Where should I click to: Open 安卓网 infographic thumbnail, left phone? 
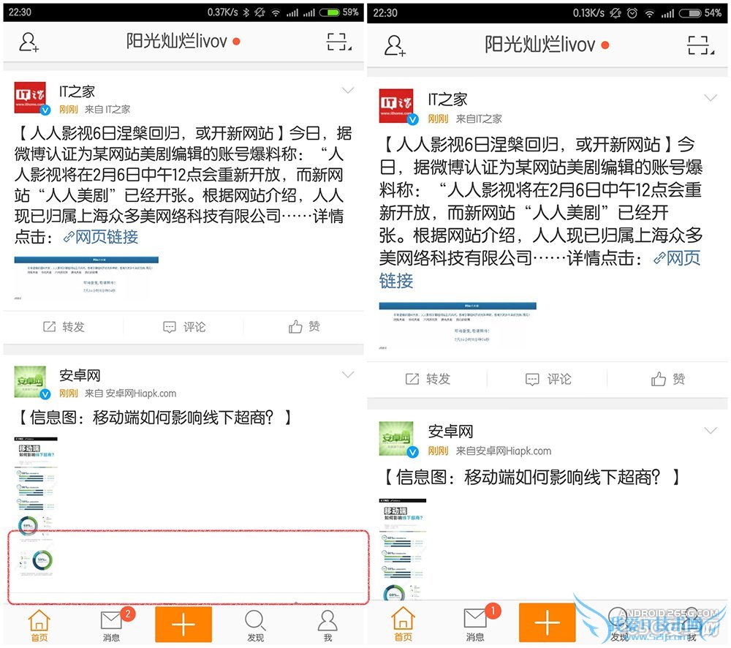(36, 508)
